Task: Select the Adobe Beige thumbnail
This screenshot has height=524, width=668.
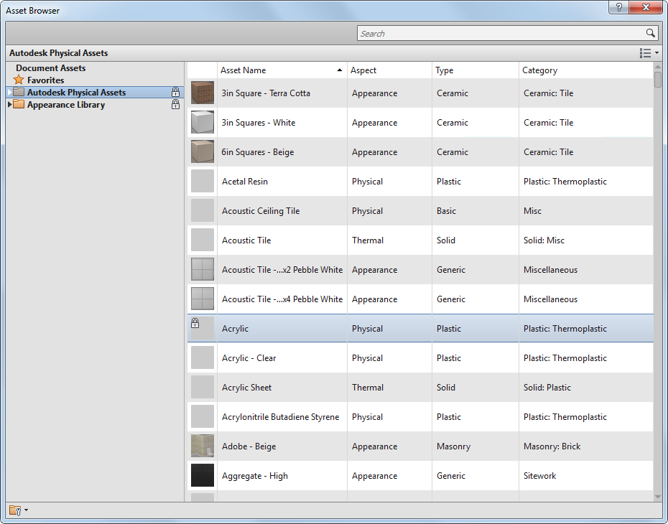Action: tap(203, 446)
